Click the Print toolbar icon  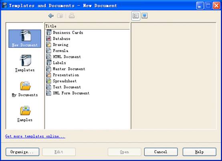point(72,16)
